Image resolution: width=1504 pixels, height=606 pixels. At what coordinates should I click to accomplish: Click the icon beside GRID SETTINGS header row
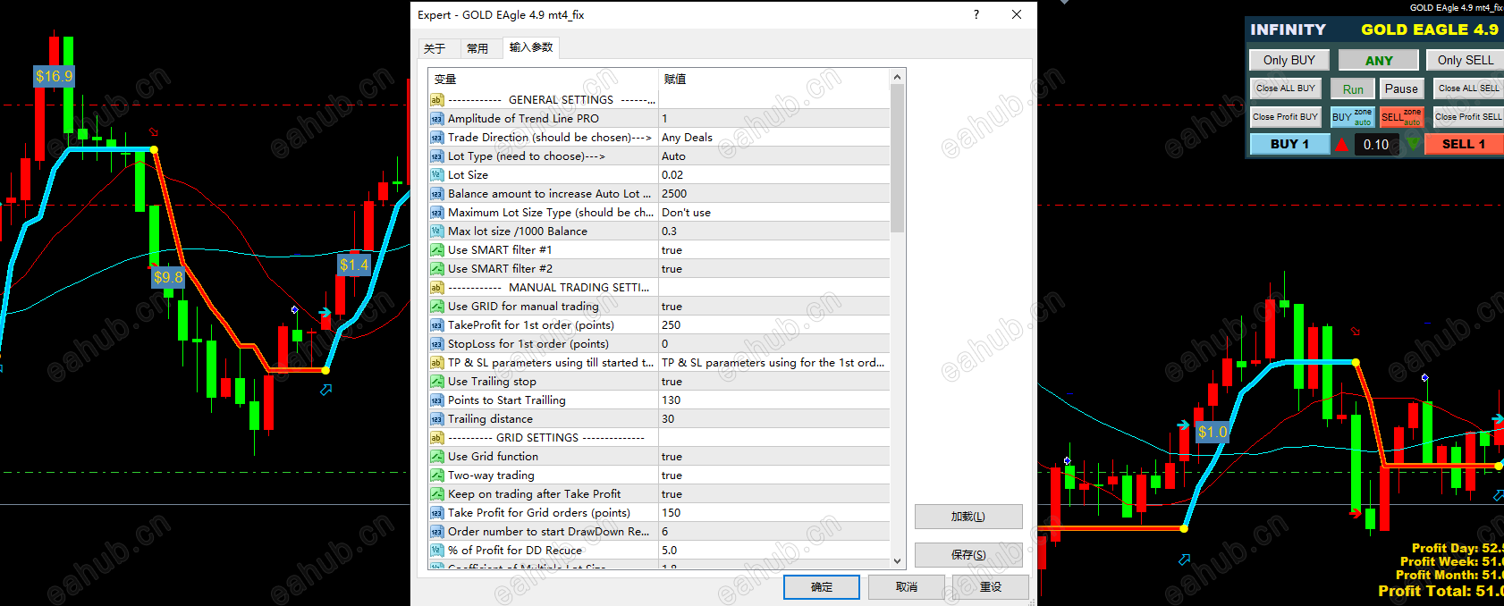point(436,438)
